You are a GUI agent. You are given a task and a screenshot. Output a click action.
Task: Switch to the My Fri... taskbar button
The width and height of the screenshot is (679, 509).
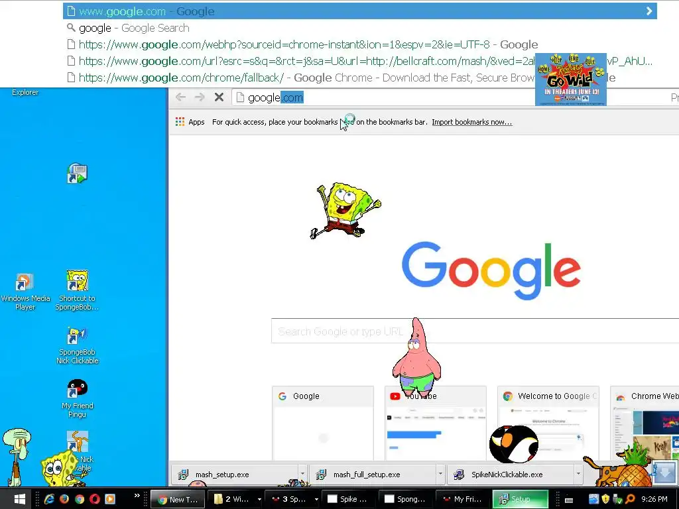pyautogui.click(x=463, y=500)
